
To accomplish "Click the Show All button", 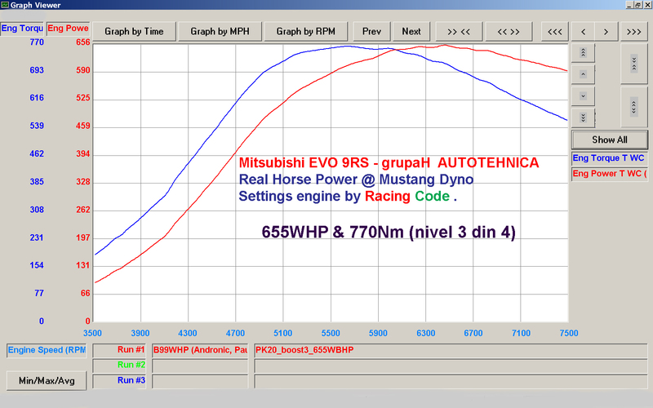I will 610,140.
